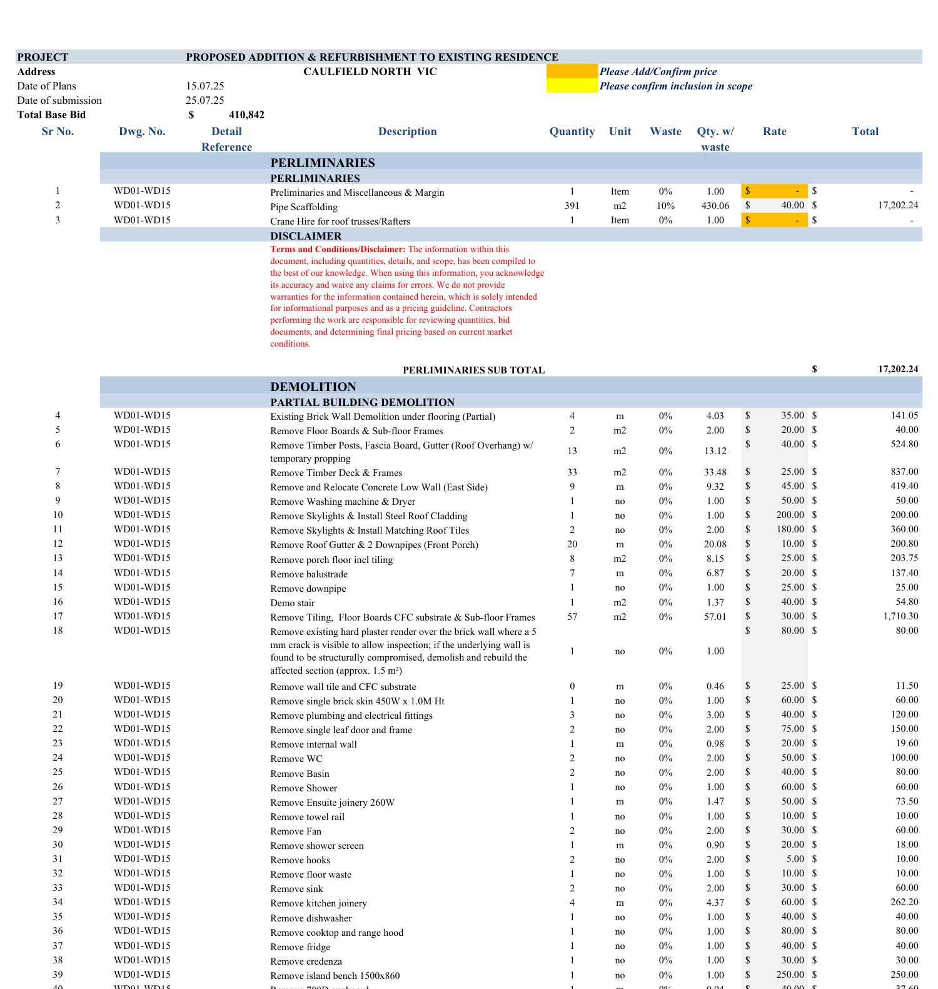Select the orange Rate cell for Crane Hire
This screenshot has height=989, width=938.
(x=774, y=220)
